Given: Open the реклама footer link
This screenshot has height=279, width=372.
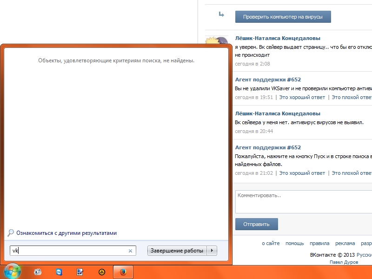Looking at the screenshot, I should 345,243.
